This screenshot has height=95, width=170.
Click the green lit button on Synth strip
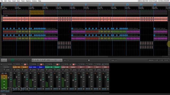point(27,79)
